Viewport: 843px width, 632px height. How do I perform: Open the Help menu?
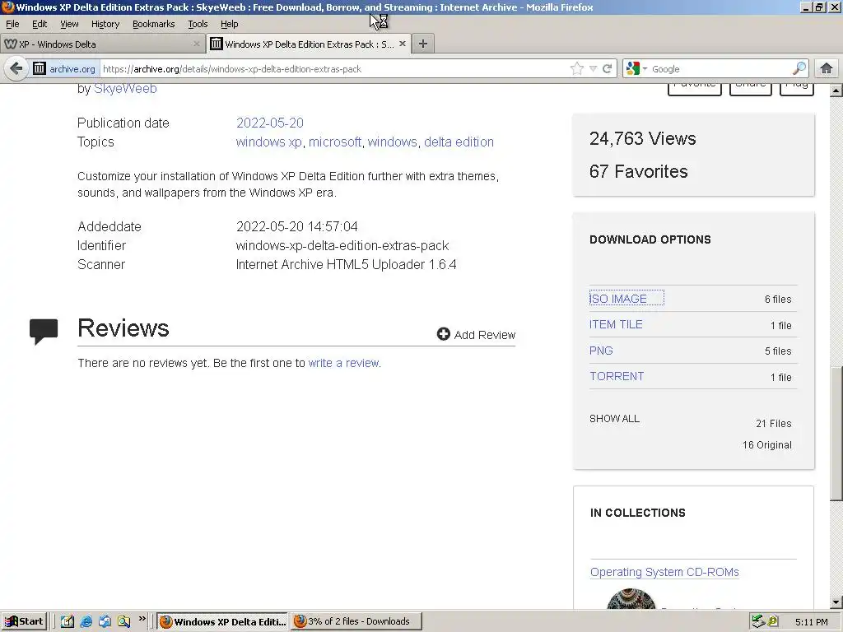(x=229, y=24)
